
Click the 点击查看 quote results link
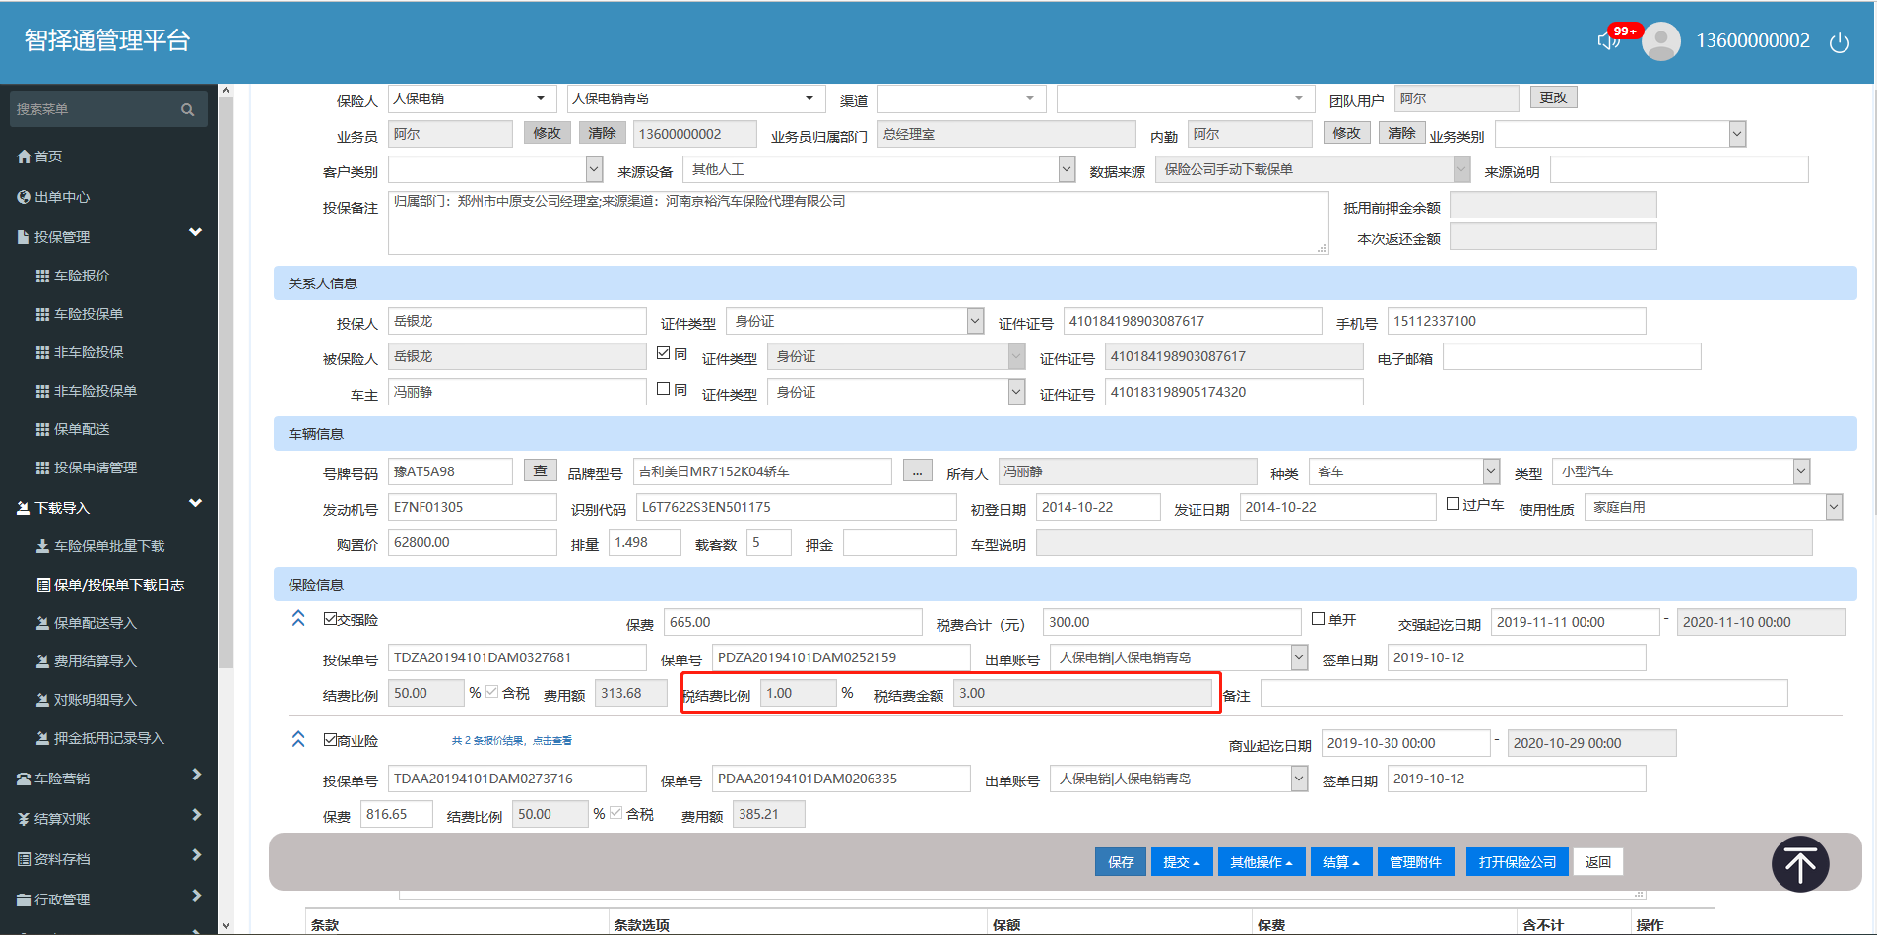551,740
